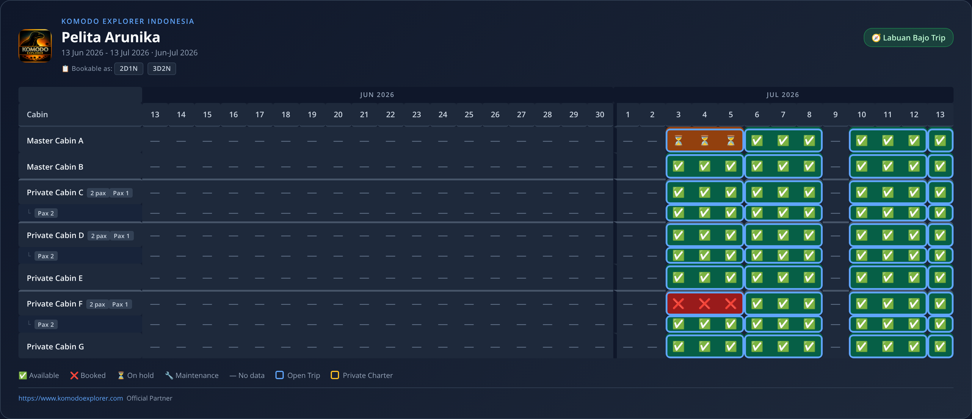Click Master Cabin B check on Jul 7
Image resolution: width=972 pixels, height=419 pixels.
[x=783, y=166]
